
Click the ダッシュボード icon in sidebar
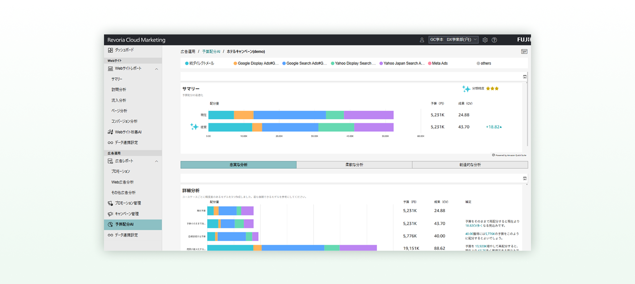[110, 50]
